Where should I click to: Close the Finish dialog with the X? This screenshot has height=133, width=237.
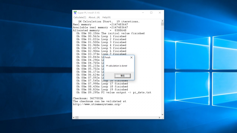(x=131, y=57)
